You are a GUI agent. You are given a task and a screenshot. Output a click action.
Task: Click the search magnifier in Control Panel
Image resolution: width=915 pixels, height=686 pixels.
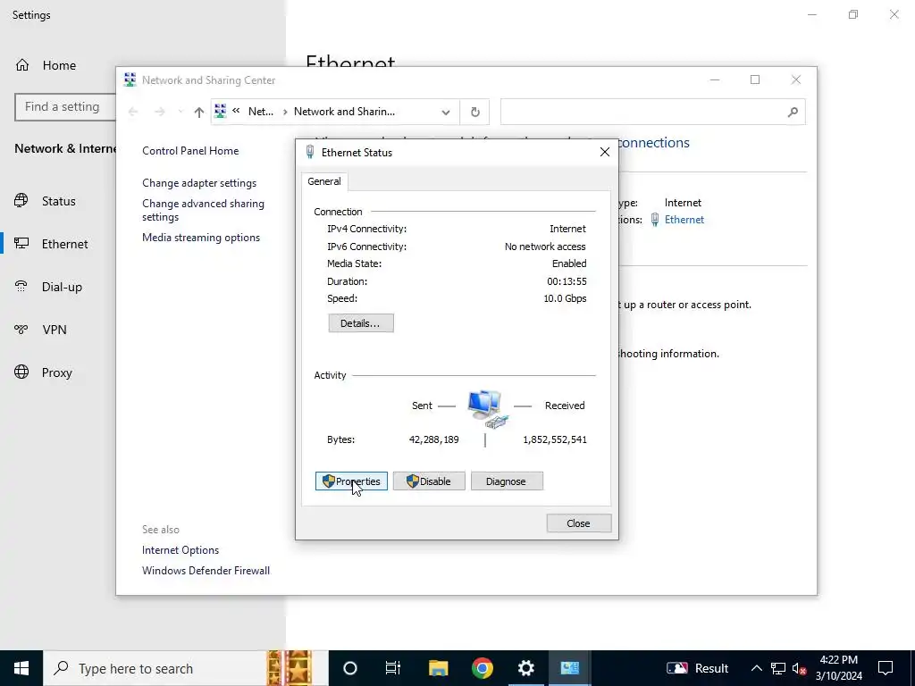pos(793,112)
